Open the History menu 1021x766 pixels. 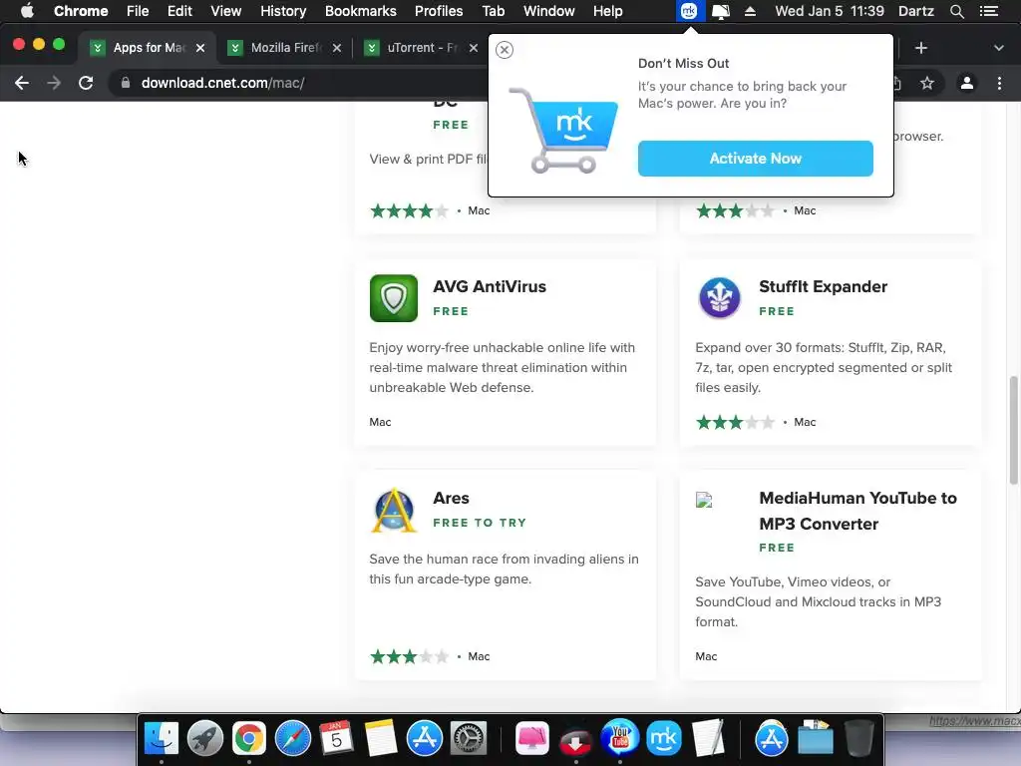click(283, 11)
